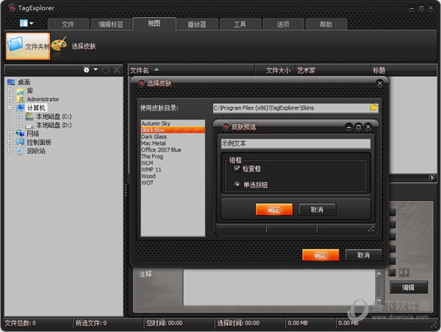Click the scroll up arrow of 注释 box

coord(379,273)
